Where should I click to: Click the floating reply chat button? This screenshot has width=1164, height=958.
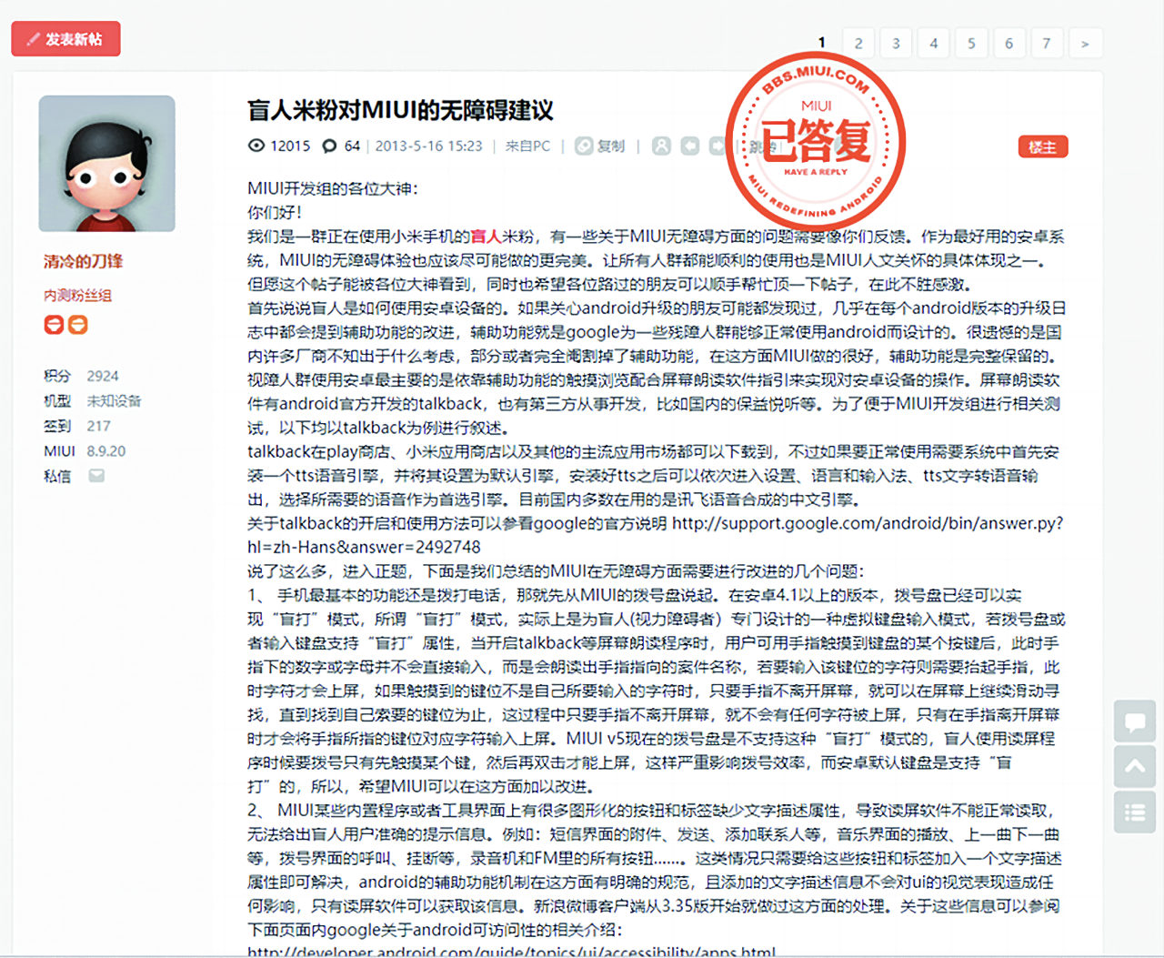point(1135,721)
